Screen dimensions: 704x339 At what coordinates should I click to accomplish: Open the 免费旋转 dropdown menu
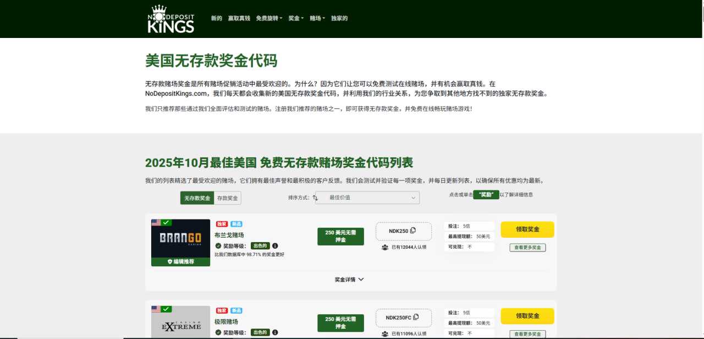pyautogui.click(x=269, y=18)
